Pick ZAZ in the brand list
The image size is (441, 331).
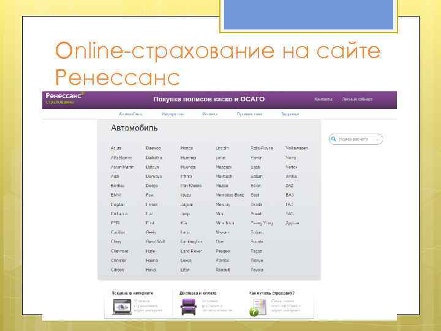pyautogui.click(x=289, y=186)
